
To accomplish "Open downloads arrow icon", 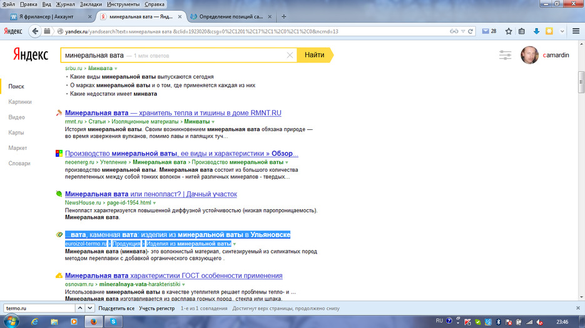I will (536, 31).
